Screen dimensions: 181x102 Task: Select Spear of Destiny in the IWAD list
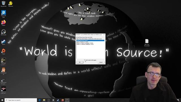[90, 42]
